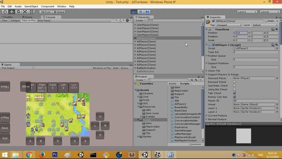Open the Layer dropdown showing Default
The image size is (282, 159).
[265, 25]
